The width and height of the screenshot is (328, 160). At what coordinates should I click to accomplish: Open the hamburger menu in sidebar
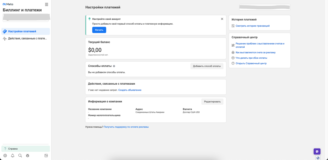pos(46,4)
